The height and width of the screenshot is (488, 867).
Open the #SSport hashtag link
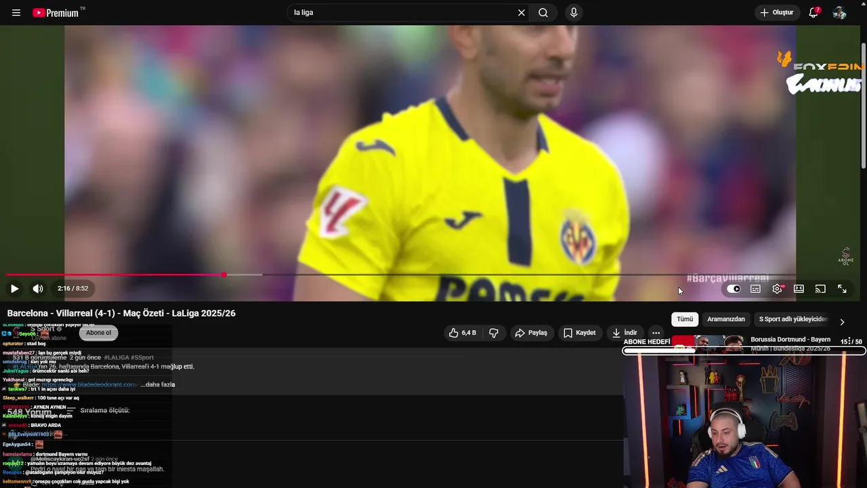point(142,357)
